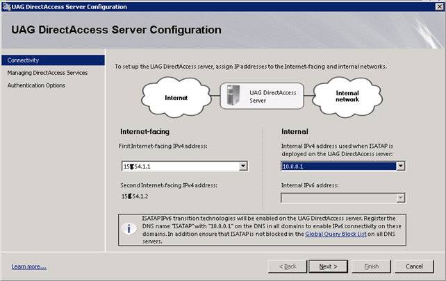Screen dimensions: 446x281
Task: Click the Finish button
Action: (371, 266)
